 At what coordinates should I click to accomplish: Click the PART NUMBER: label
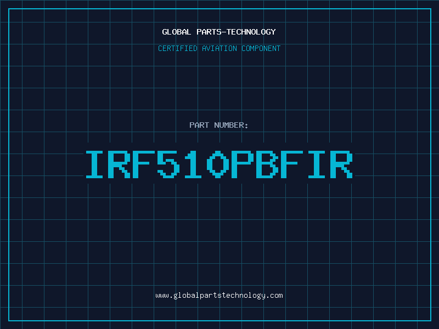218,125
